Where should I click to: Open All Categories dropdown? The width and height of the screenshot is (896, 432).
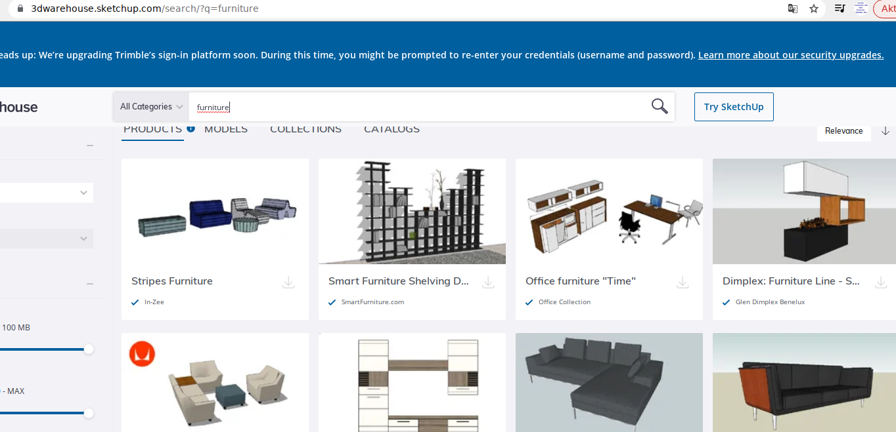[151, 106]
